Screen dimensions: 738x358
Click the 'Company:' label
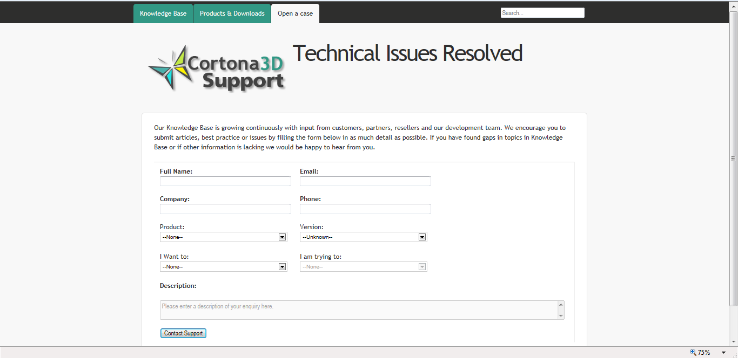(x=175, y=199)
